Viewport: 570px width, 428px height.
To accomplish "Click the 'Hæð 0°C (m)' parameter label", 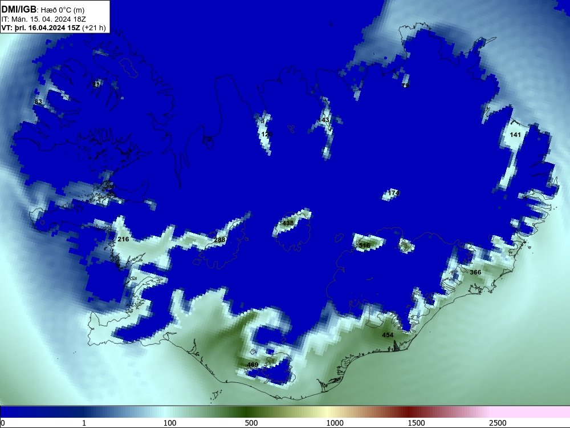I will (63, 10).
